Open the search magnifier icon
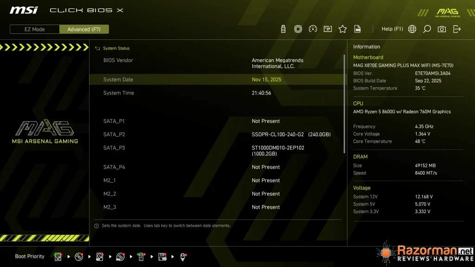The height and width of the screenshot is (267, 475). [x=427, y=29]
